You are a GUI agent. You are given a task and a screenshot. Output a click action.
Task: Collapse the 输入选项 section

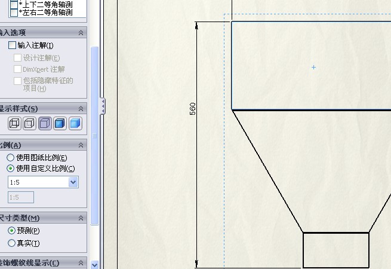81,32
